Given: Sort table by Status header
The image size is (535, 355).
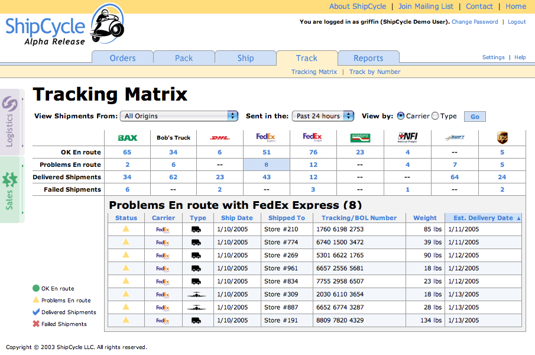Looking at the screenshot, I should point(126,218).
